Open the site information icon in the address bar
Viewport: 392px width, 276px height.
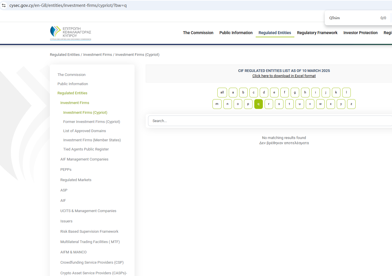click(x=4, y=5)
